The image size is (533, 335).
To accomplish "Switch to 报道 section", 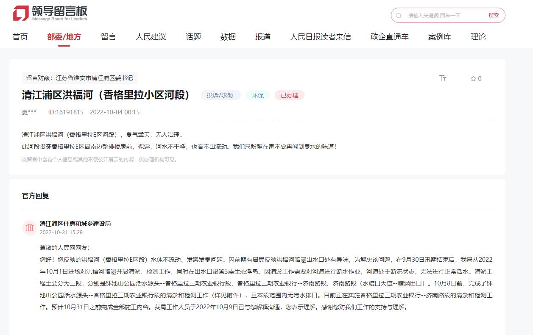I will pos(262,37).
